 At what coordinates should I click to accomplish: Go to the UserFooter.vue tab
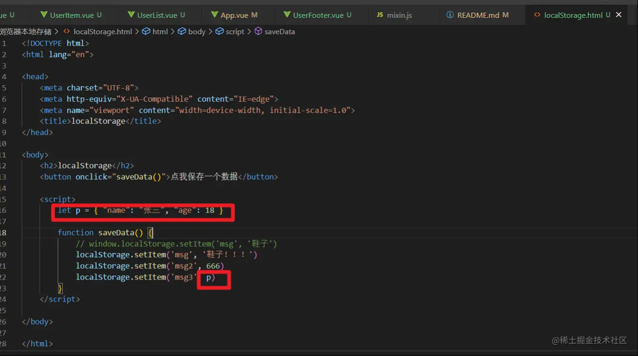point(319,15)
